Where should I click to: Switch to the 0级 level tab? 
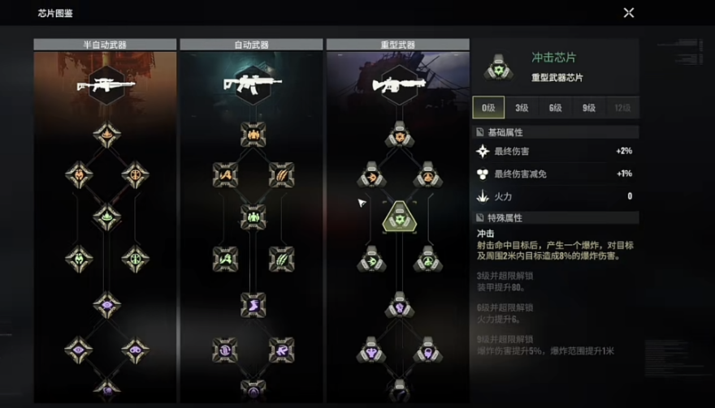(x=488, y=107)
